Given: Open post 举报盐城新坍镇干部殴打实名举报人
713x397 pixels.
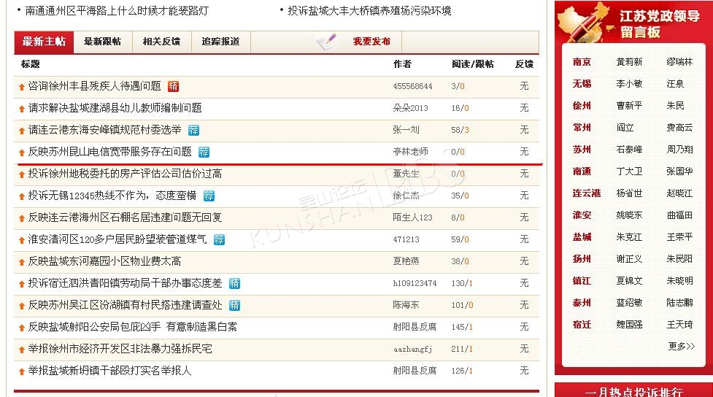Looking at the screenshot, I should (x=109, y=370).
